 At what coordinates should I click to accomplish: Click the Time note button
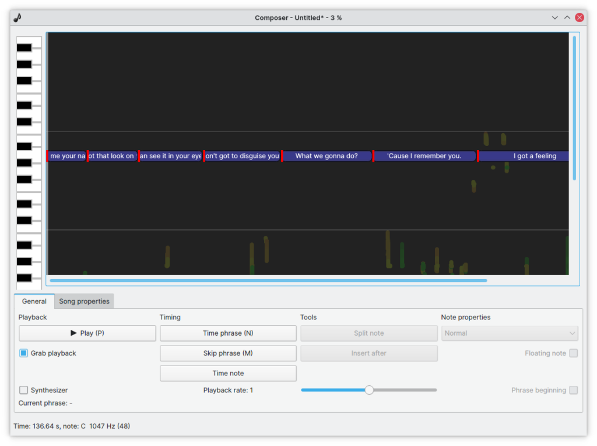pos(228,373)
